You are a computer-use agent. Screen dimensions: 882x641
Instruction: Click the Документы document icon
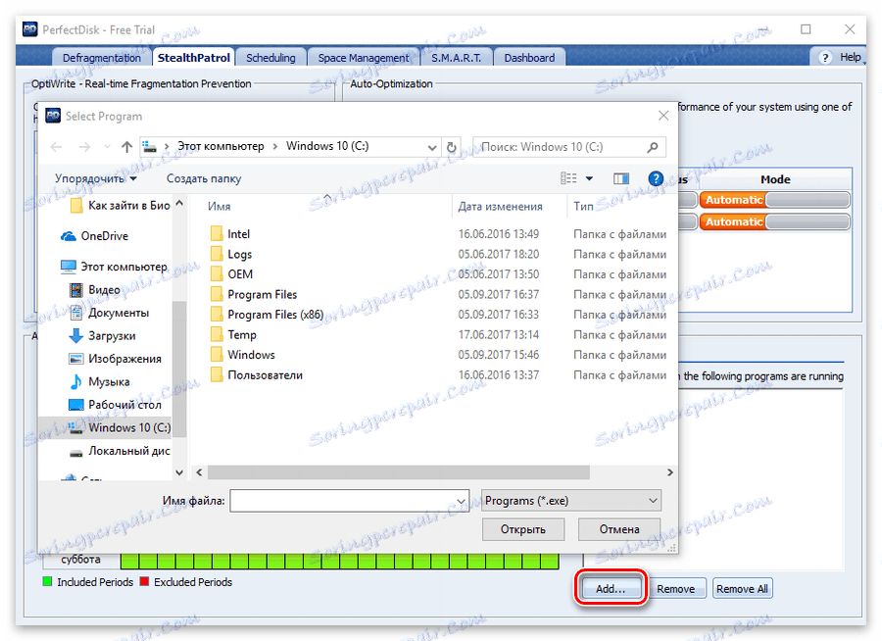(x=75, y=313)
